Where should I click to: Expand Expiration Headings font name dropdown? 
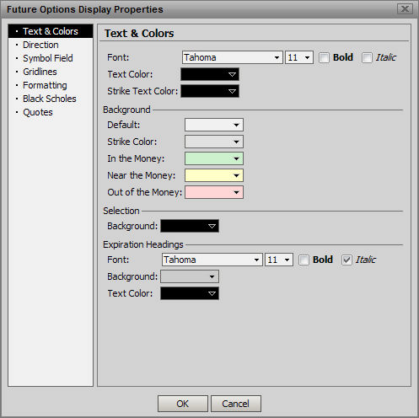(x=212, y=260)
